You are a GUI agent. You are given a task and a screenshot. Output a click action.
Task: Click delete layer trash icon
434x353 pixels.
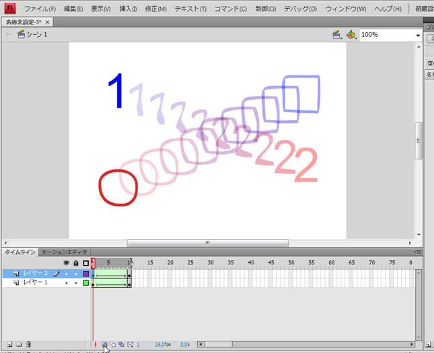pos(28,344)
